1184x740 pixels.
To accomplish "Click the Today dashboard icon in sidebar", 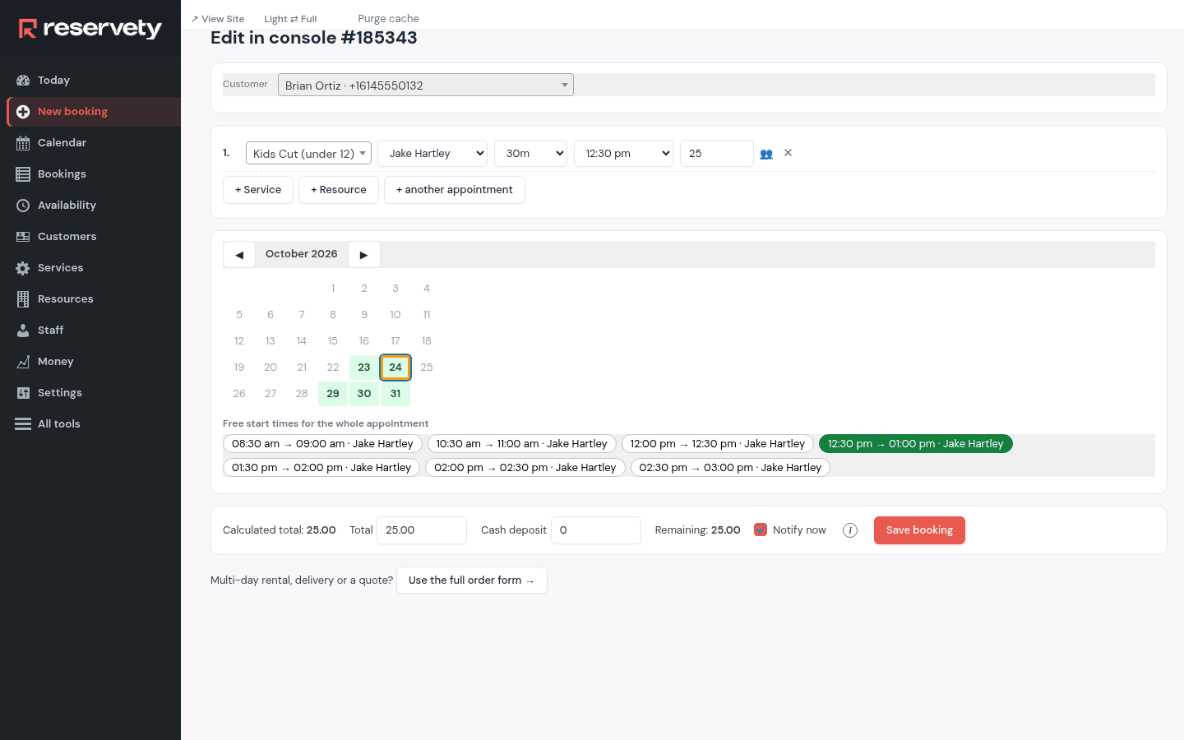I will 23,81.
